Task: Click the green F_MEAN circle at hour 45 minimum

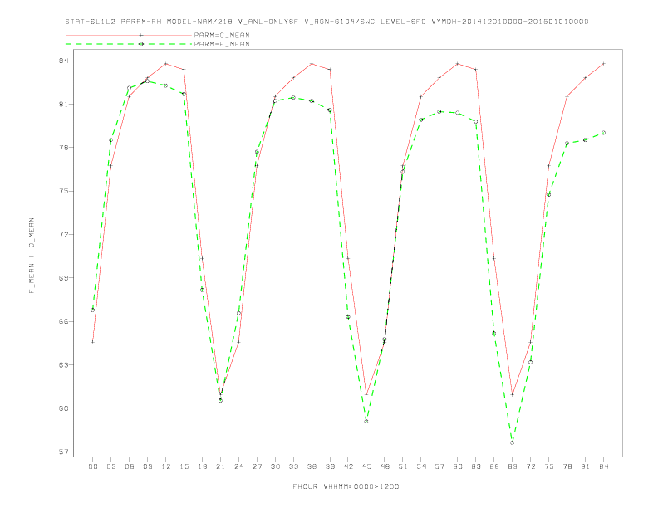Action: click(366, 421)
